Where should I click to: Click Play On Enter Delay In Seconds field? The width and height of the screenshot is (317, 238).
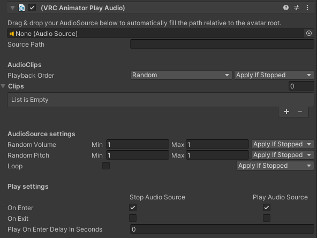[222, 229]
